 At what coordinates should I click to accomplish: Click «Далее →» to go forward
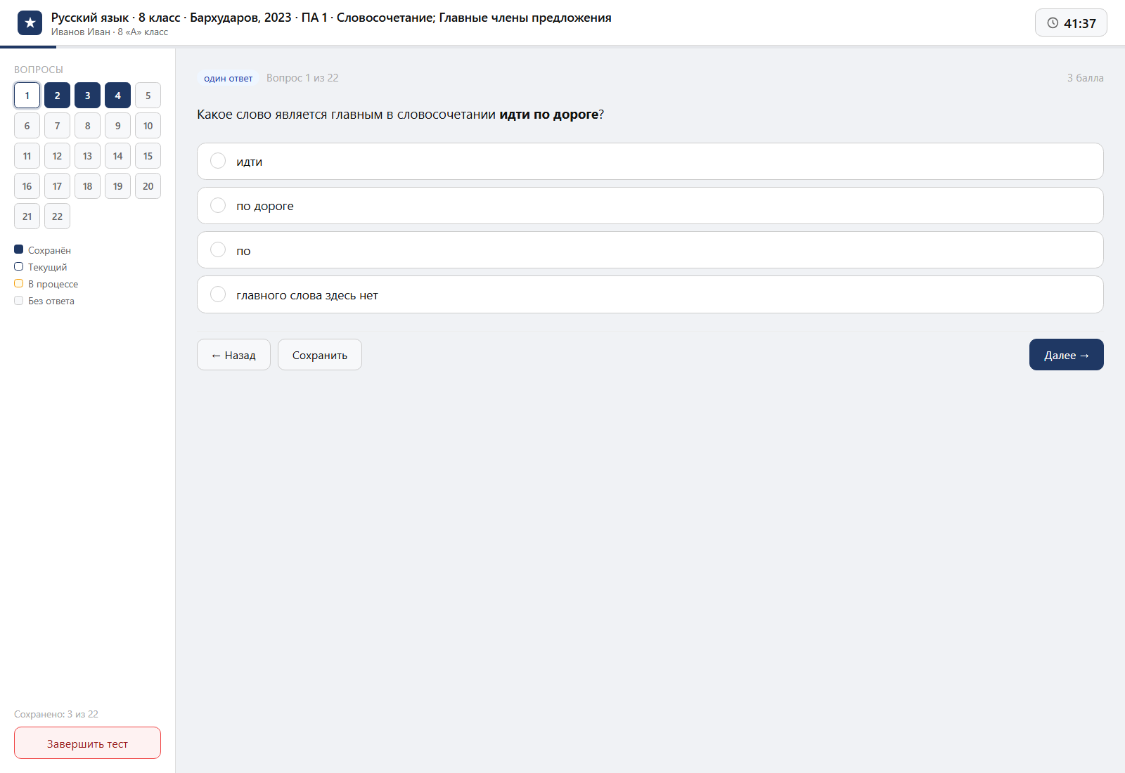pos(1066,355)
